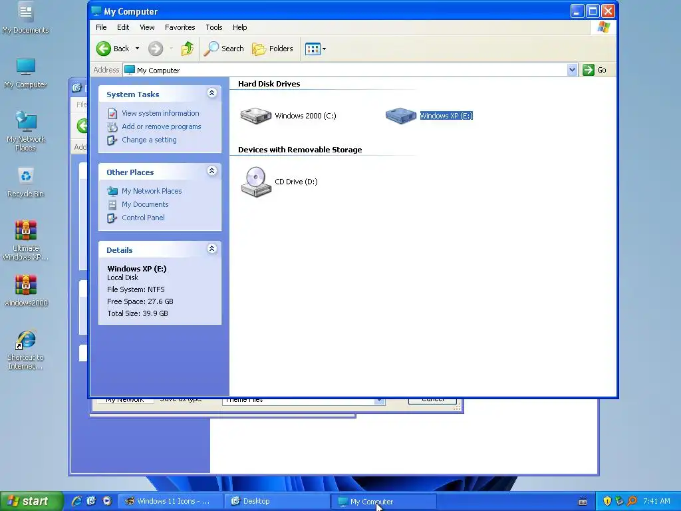Image resolution: width=681 pixels, height=511 pixels.
Task: Click the Windows 2000 (C:) label
Action: pyautogui.click(x=305, y=116)
